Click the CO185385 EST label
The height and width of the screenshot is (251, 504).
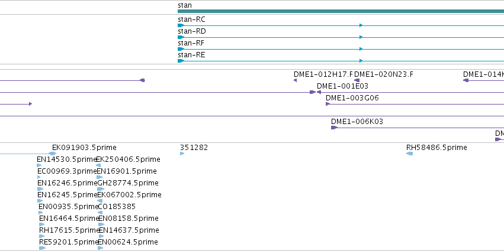pos(117,207)
